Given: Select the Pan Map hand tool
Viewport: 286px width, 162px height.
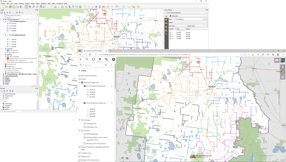Looking at the screenshot, I should pos(26,6).
